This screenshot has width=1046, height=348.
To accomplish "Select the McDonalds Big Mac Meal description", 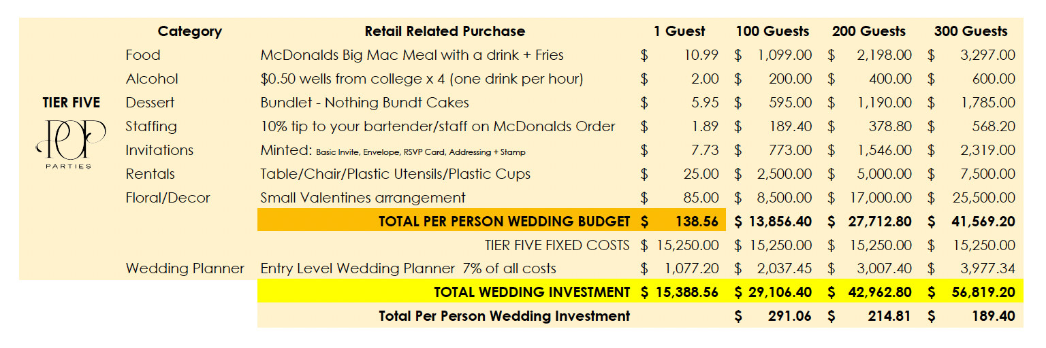I will (412, 55).
